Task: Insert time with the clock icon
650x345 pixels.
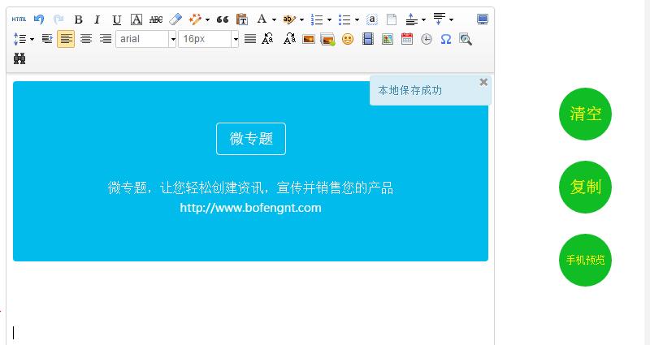Action: pyautogui.click(x=426, y=39)
